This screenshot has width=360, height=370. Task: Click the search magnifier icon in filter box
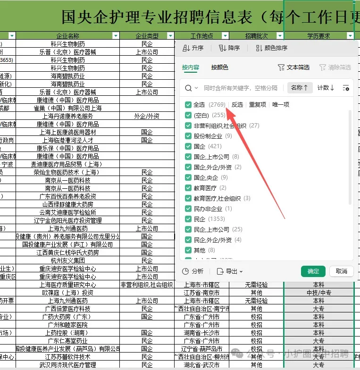click(188, 88)
